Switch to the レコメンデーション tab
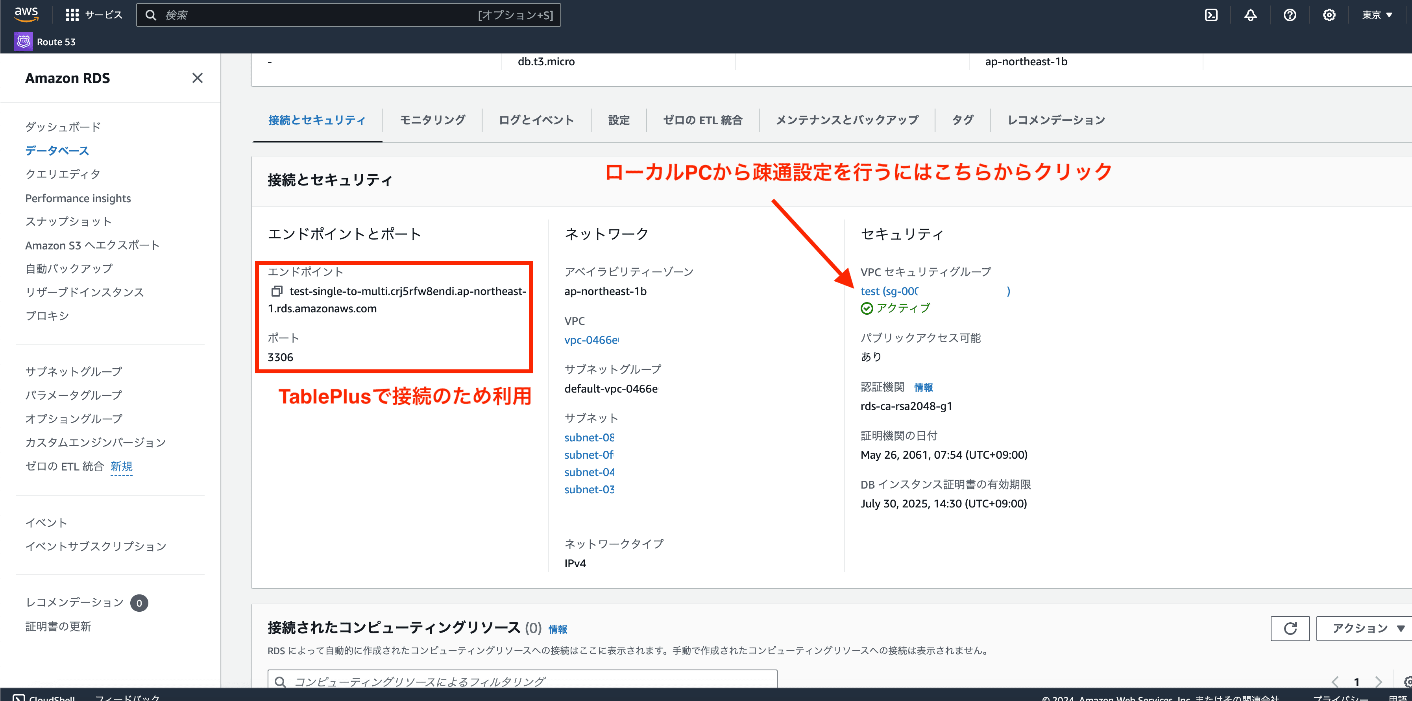1412x701 pixels. [x=1056, y=120]
